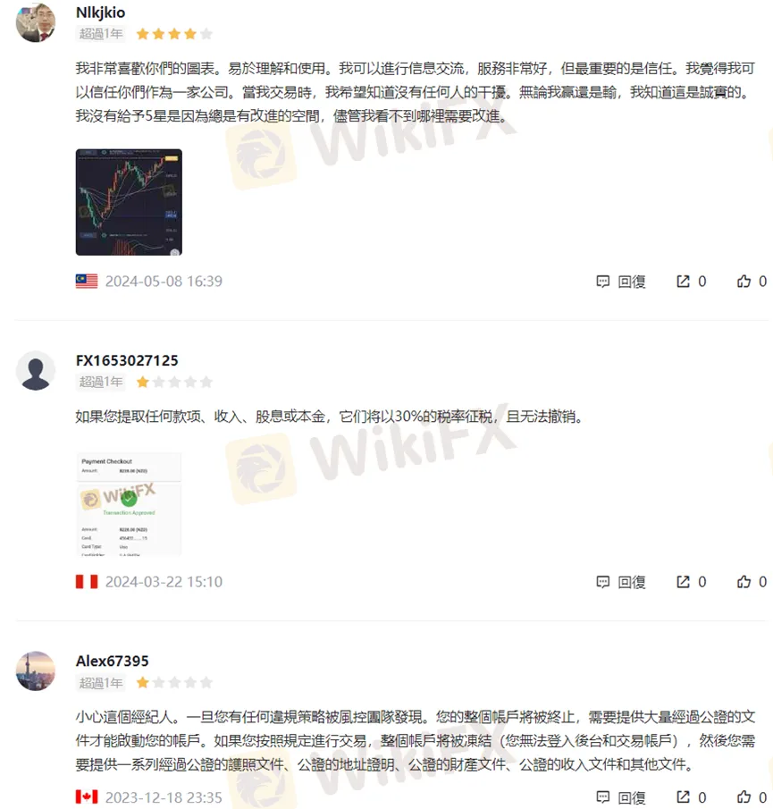This screenshot has height=809, width=773.
Task: Click the reply comment icon on Alex67395's review
Action: (x=602, y=796)
